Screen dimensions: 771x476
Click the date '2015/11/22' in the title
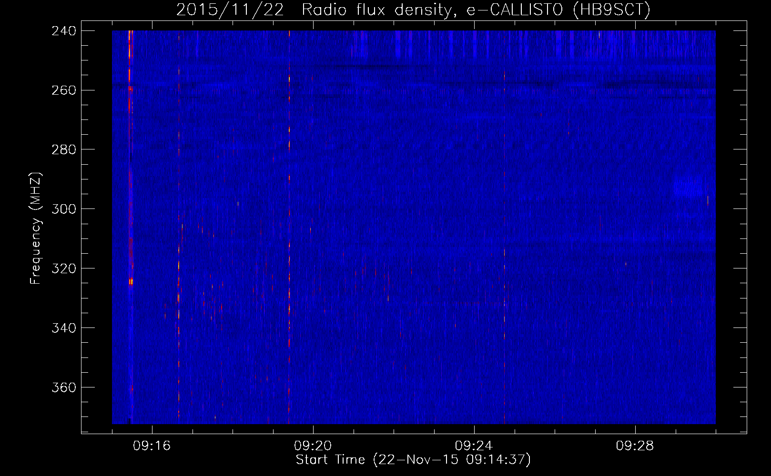tap(231, 10)
